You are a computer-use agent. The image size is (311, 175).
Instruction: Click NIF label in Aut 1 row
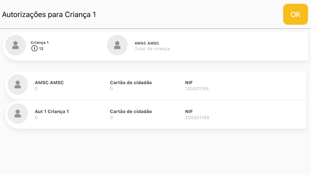tap(189, 112)
